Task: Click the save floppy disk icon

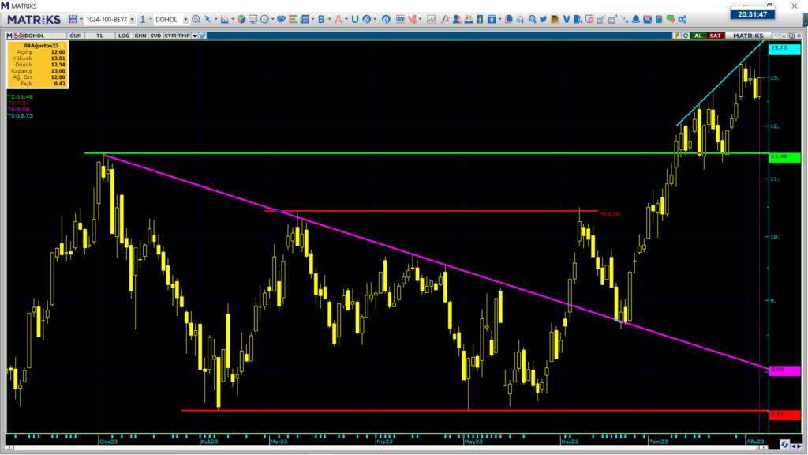Action: pos(73,19)
